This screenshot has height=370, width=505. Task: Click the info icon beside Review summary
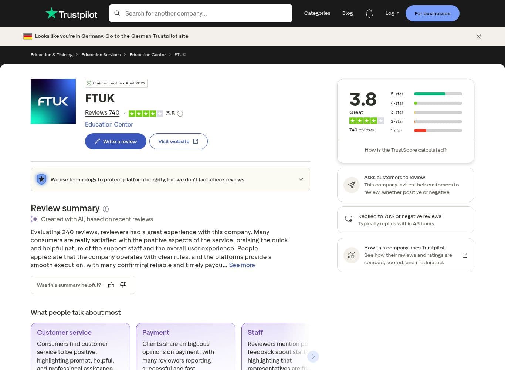click(106, 209)
